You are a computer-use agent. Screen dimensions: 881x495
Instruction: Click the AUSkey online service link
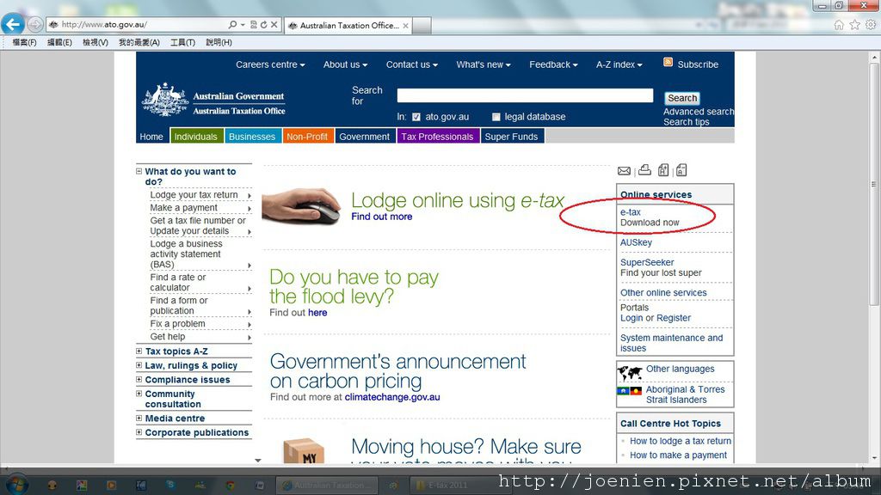click(636, 242)
